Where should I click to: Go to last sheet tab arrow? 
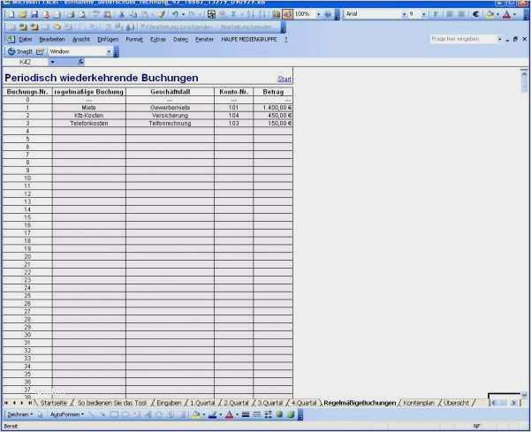coord(29,403)
